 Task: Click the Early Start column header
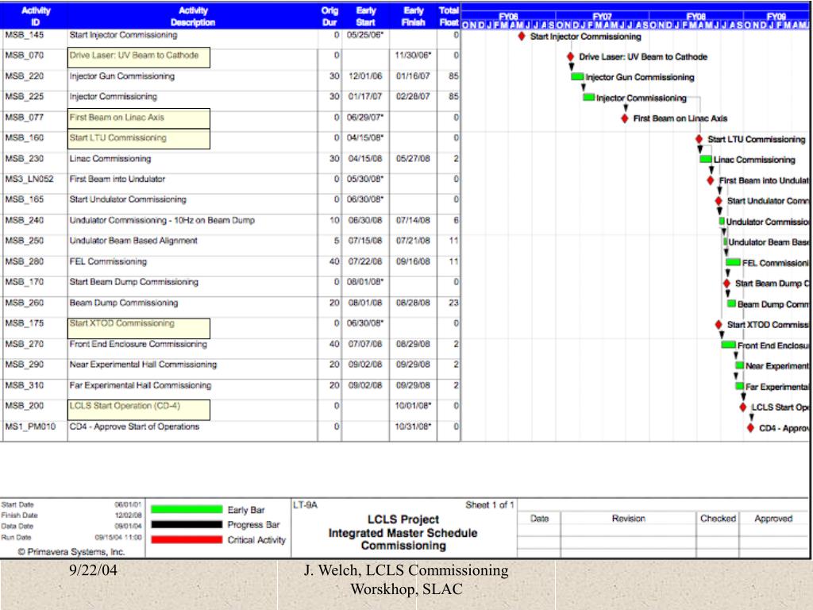(x=365, y=16)
